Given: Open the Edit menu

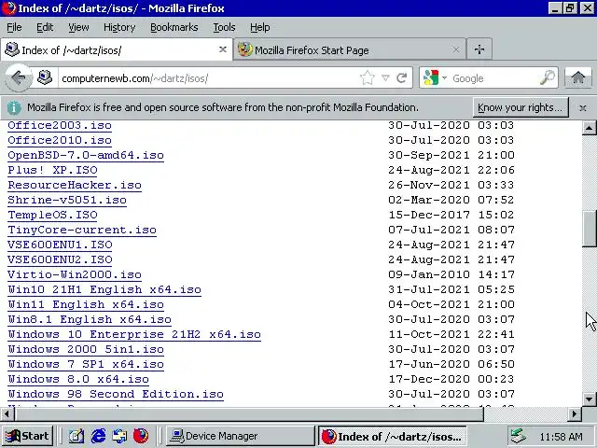Looking at the screenshot, I should [45, 27].
